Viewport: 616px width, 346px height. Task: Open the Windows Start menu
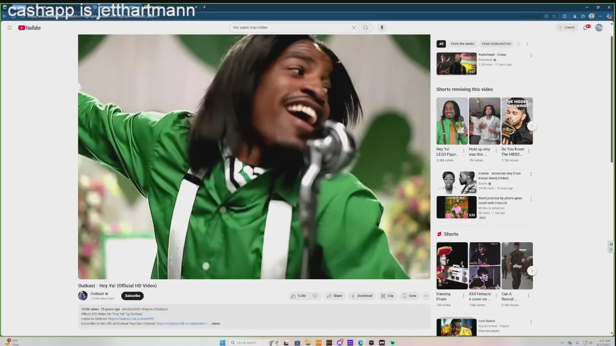[x=222, y=343]
